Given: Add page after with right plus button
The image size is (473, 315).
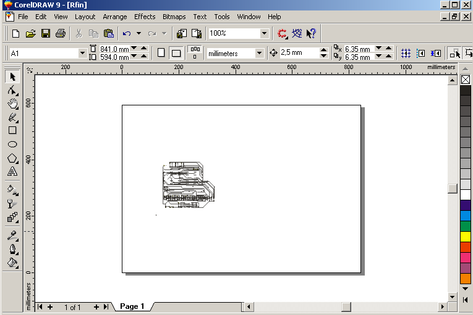Looking at the screenshot, I should coord(96,307).
